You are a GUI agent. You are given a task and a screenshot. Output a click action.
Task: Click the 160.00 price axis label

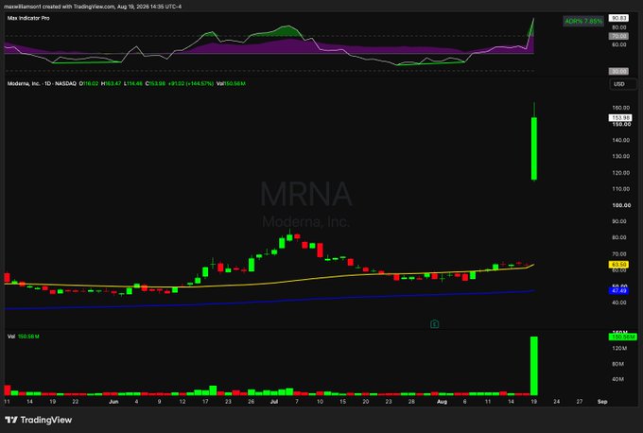click(621, 108)
